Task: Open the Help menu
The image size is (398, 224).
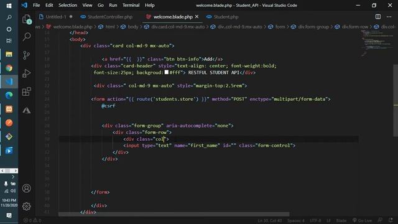Action: click(149, 5)
